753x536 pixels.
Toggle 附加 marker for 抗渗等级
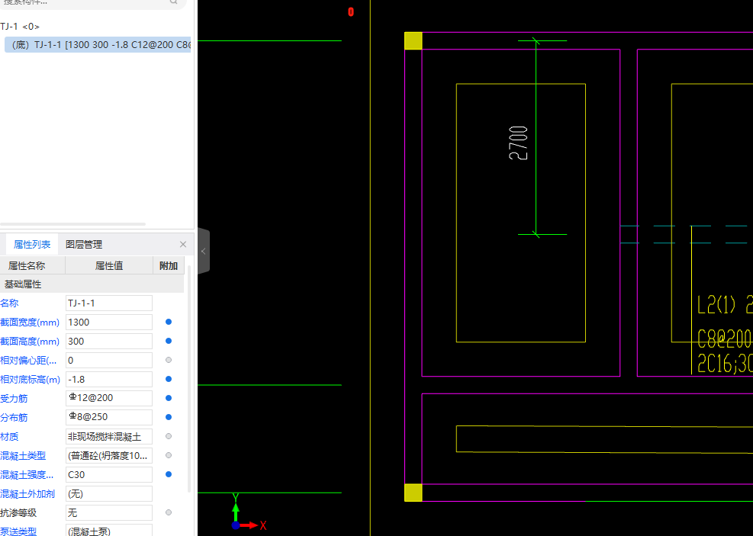(169, 512)
